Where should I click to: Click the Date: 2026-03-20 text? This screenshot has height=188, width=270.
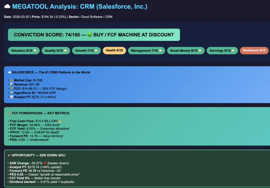click(x=17, y=17)
